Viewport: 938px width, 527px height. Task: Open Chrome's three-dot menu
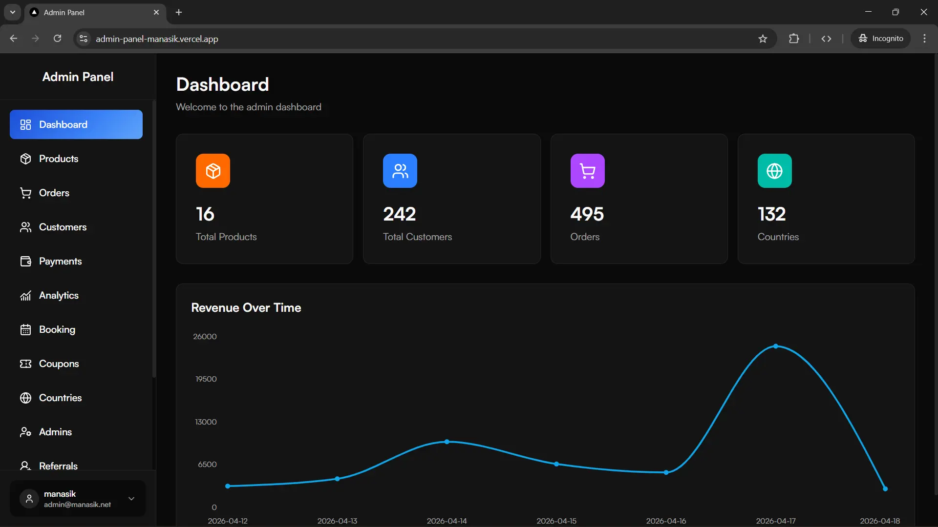coord(924,39)
